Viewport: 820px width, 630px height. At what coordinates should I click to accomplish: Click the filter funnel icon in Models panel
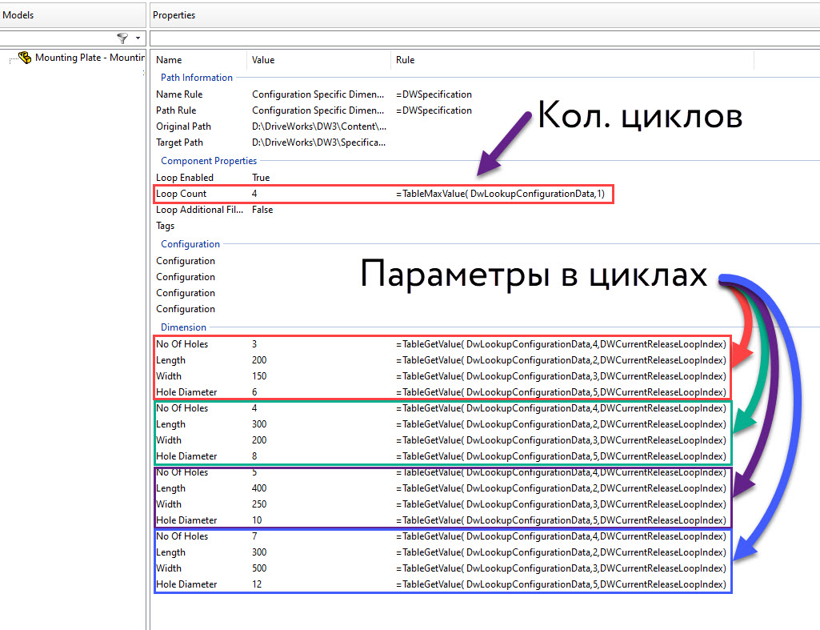click(122, 38)
